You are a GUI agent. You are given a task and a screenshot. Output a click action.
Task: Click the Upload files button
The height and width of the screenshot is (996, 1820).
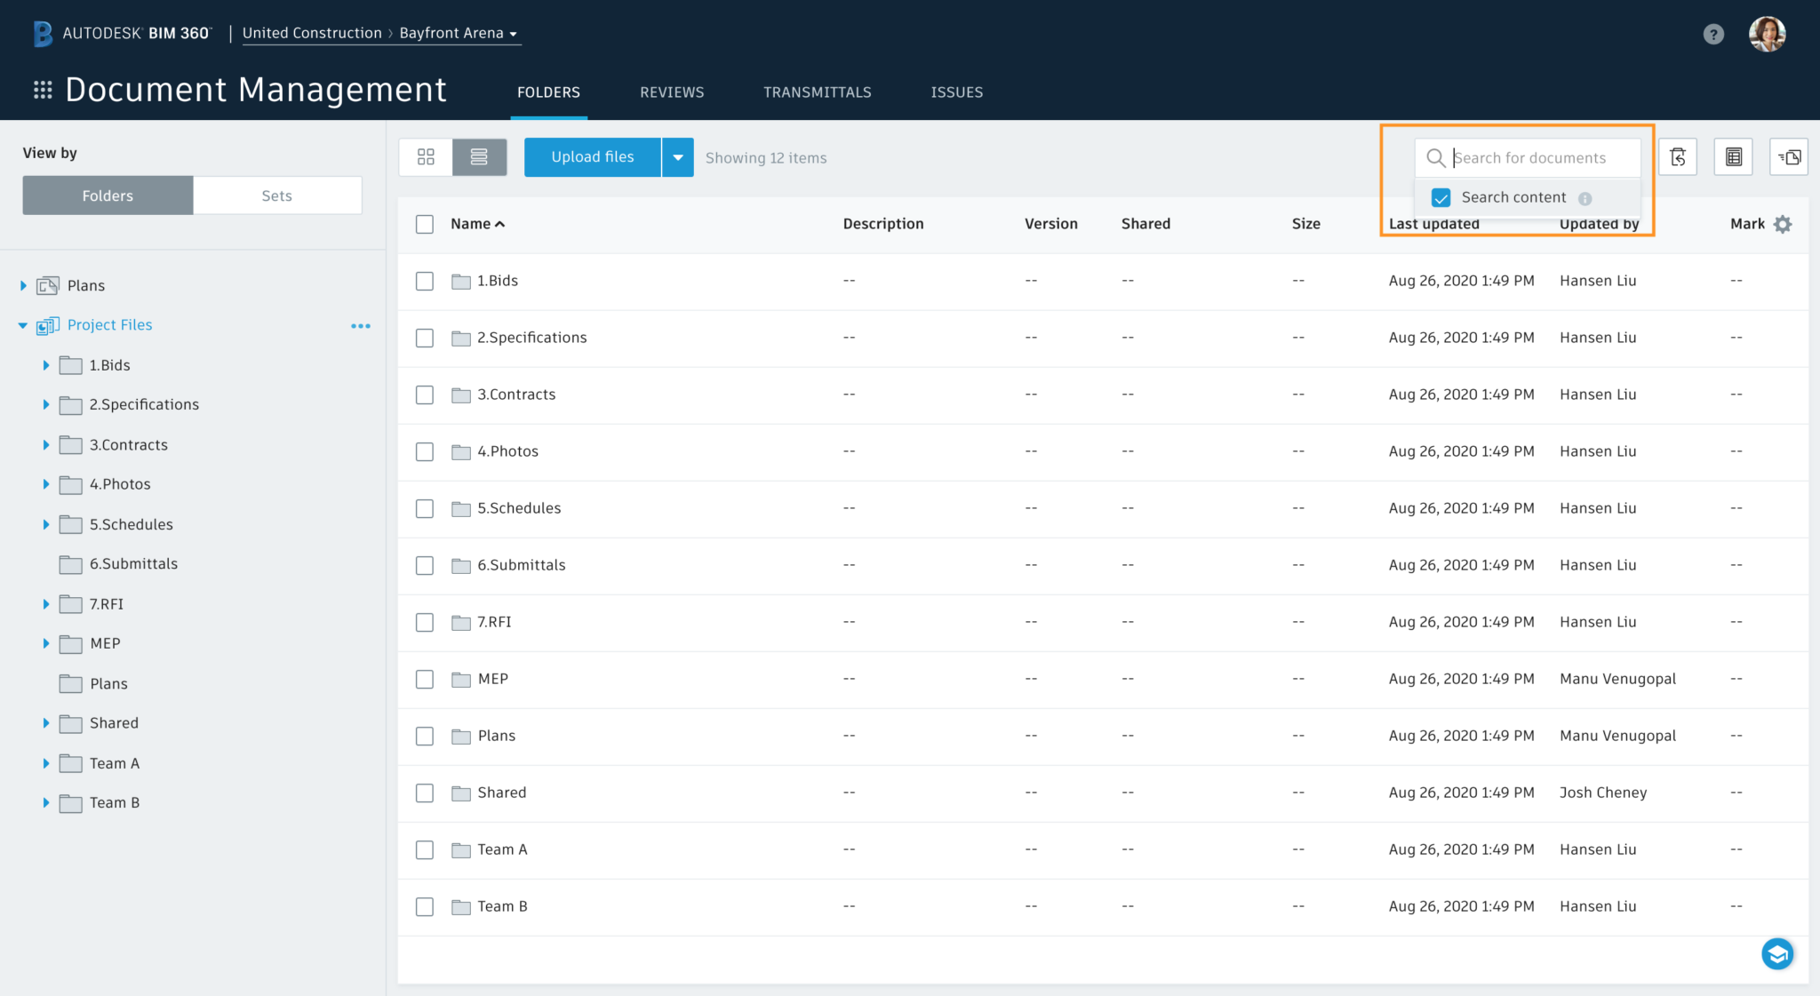[x=592, y=157]
